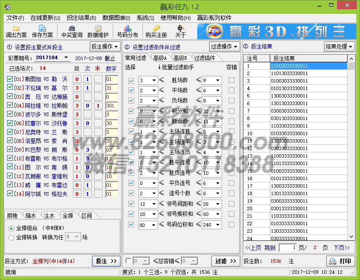This screenshot has width=360, height=280.
Task: Click the 投注 >> button
Action: (106, 261)
